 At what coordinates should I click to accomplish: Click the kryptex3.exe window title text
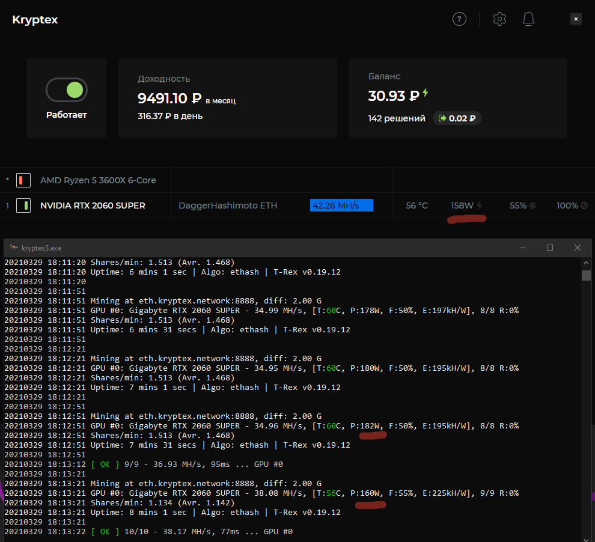(41, 248)
